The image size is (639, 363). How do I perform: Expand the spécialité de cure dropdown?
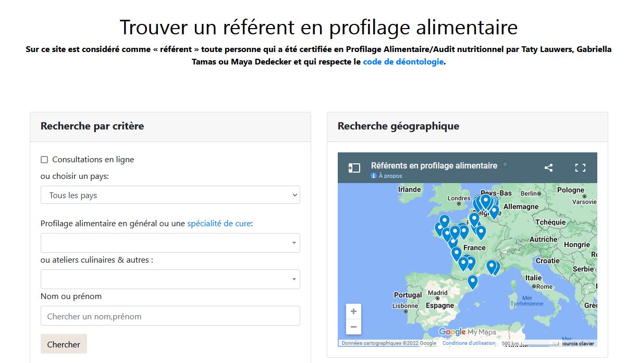pyautogui.click(x=170, y=243)
